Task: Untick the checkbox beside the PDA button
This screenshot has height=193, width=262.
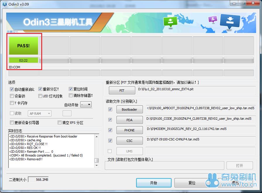Action: (110, 120)
